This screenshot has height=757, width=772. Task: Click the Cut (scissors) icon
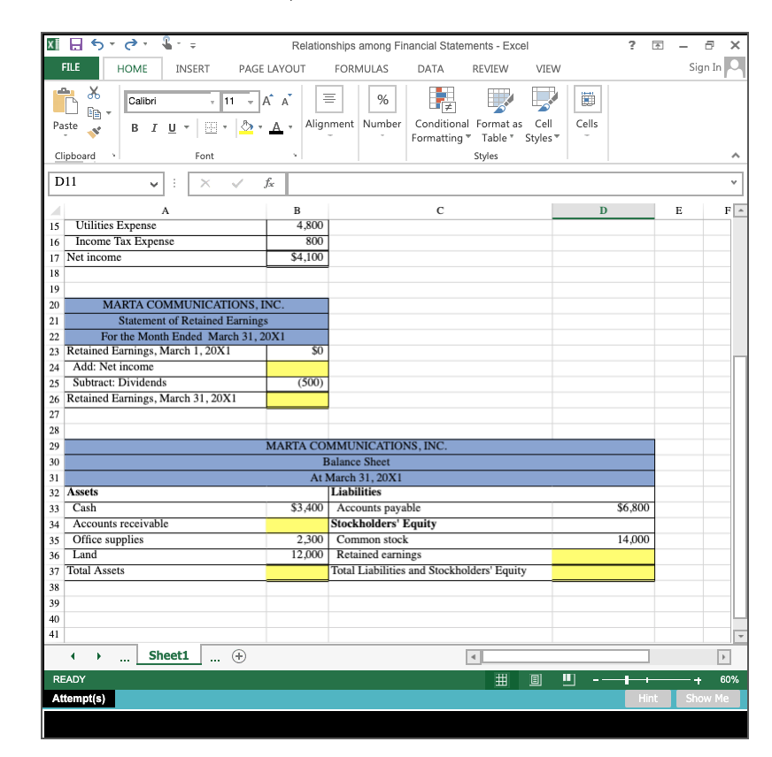pos(92,91)
